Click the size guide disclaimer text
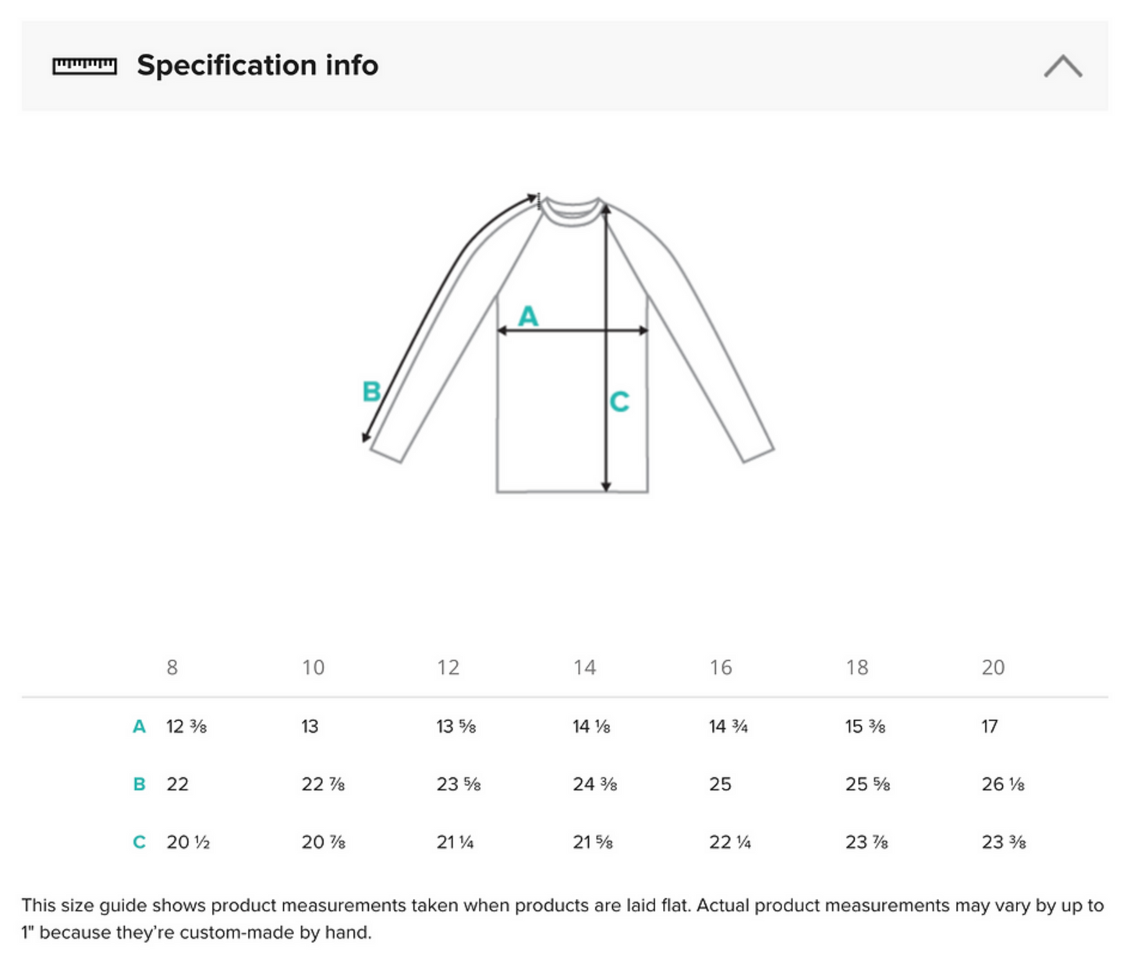1127x970 pixels. 562,918
